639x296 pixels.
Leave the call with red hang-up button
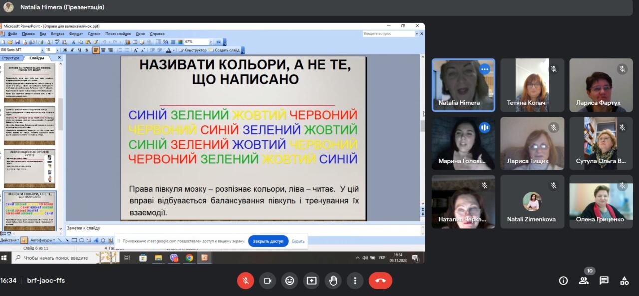[380, 281]
